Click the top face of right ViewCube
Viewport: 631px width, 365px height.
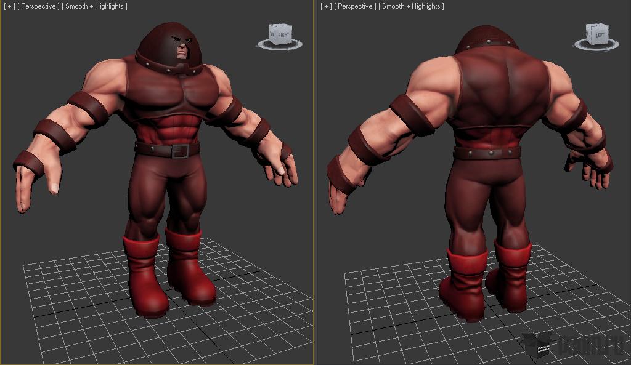597,26
